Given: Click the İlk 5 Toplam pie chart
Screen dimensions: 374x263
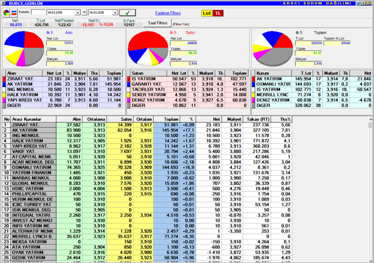Looking at the screenshot, I should click(273, 49).
